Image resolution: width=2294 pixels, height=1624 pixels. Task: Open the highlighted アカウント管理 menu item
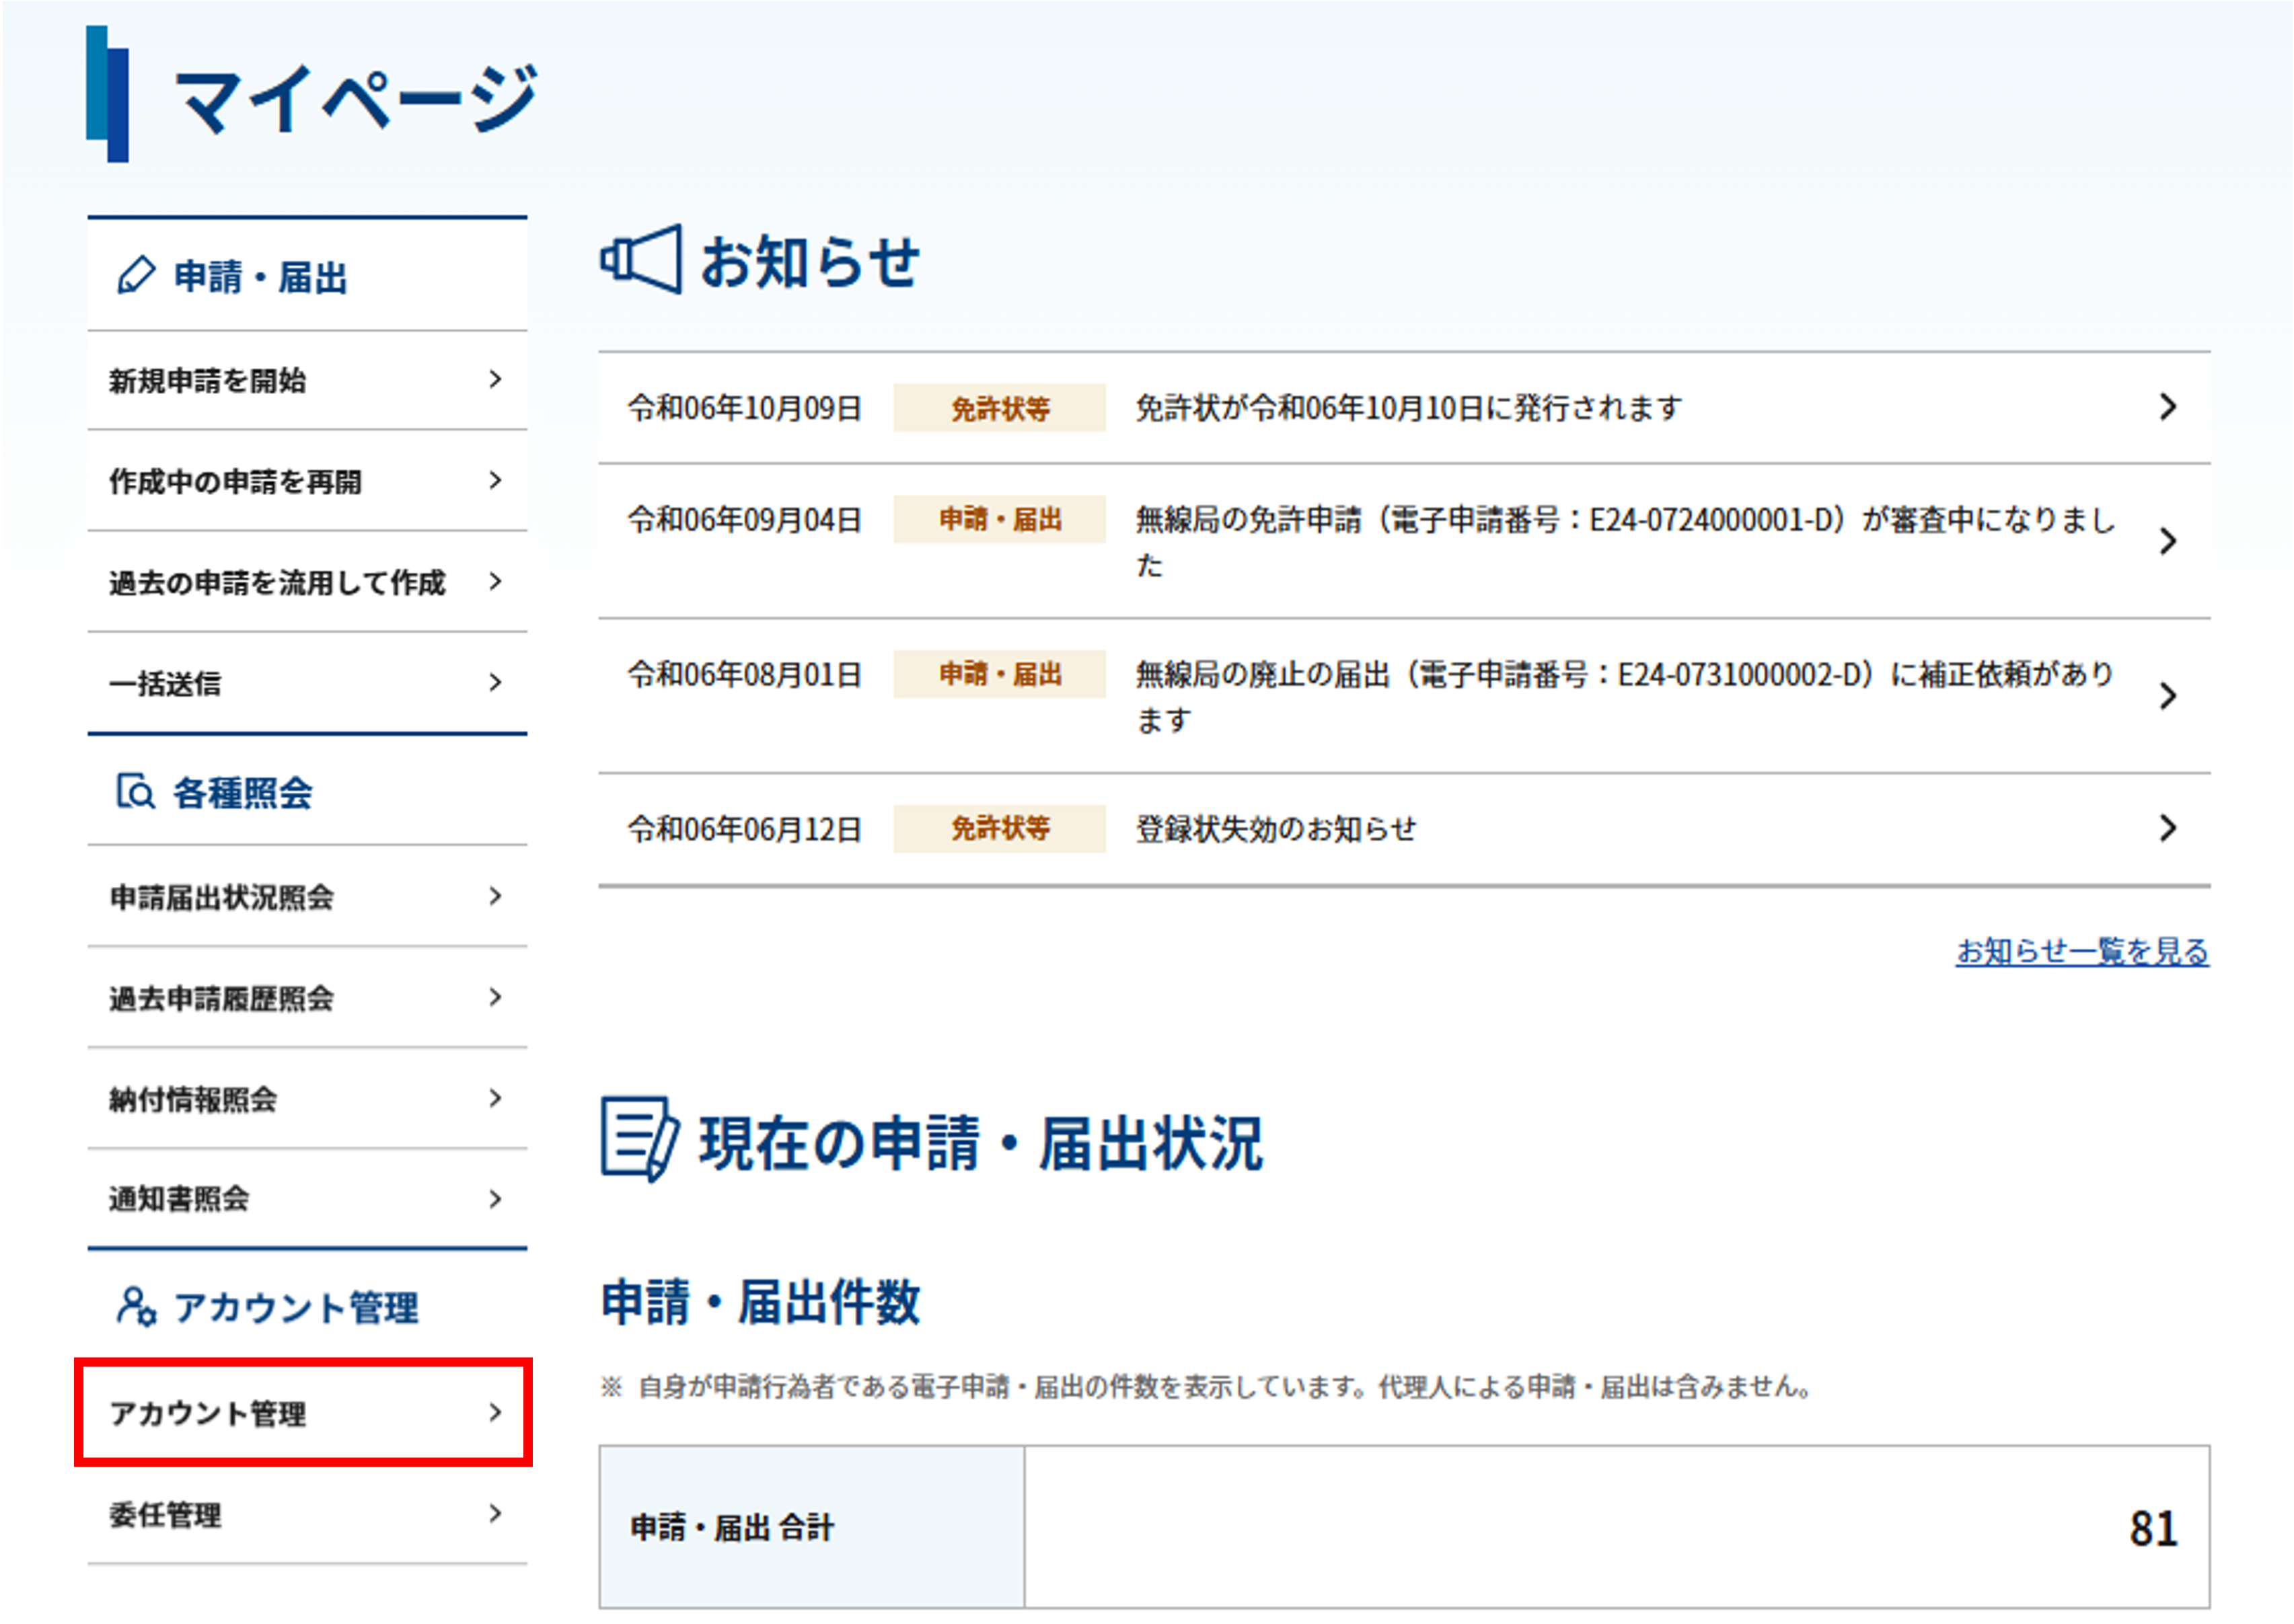tap(303, 1412)
